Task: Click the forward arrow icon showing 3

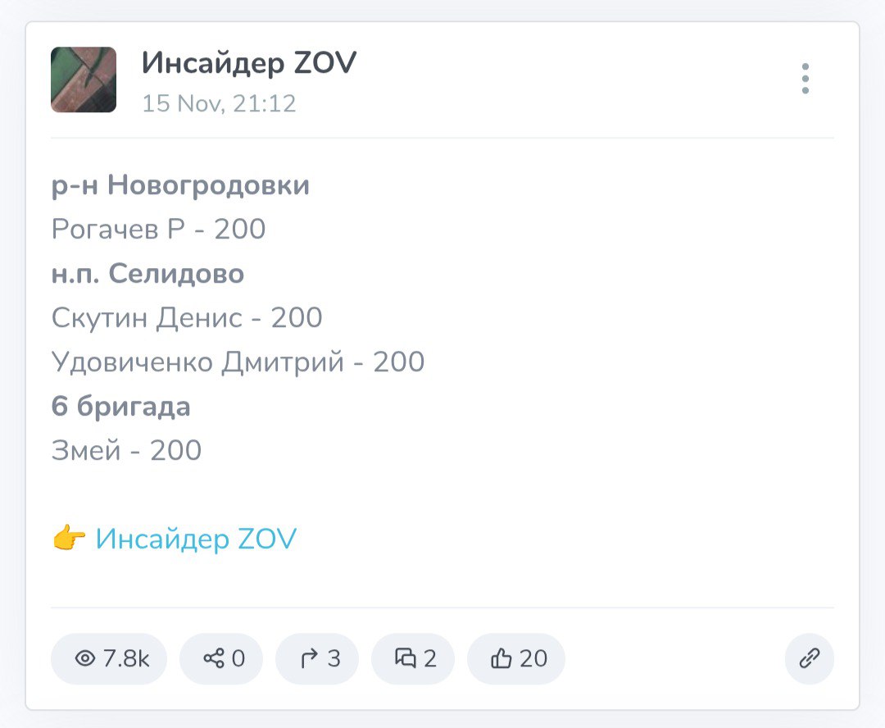Action: coord(309,658)
